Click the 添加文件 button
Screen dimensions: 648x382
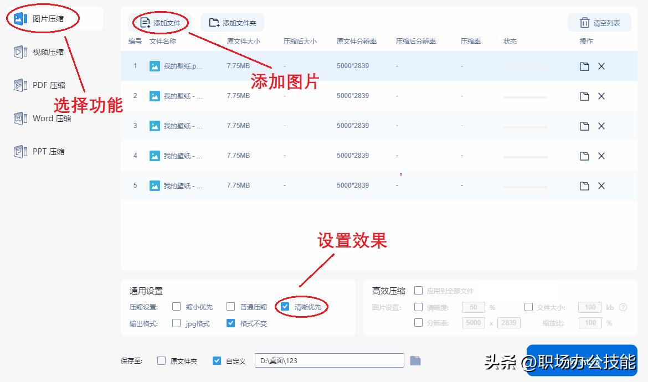[x=159, y=22]
